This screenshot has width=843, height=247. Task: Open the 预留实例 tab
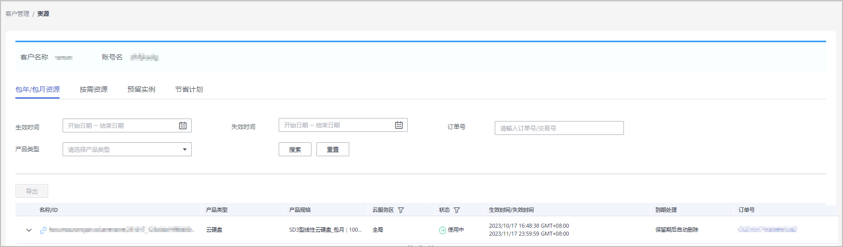pos(141,89)
